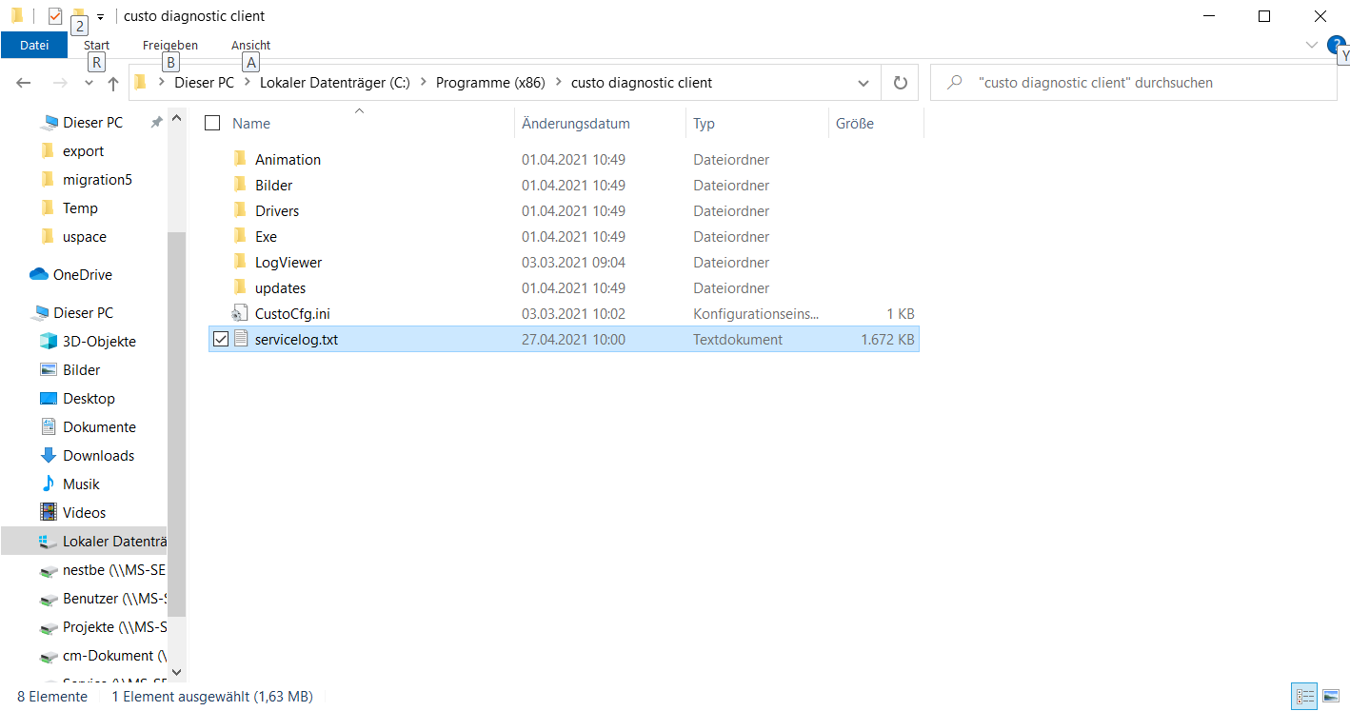Open Videos in the navigation pane

click(x=84, y=512)
